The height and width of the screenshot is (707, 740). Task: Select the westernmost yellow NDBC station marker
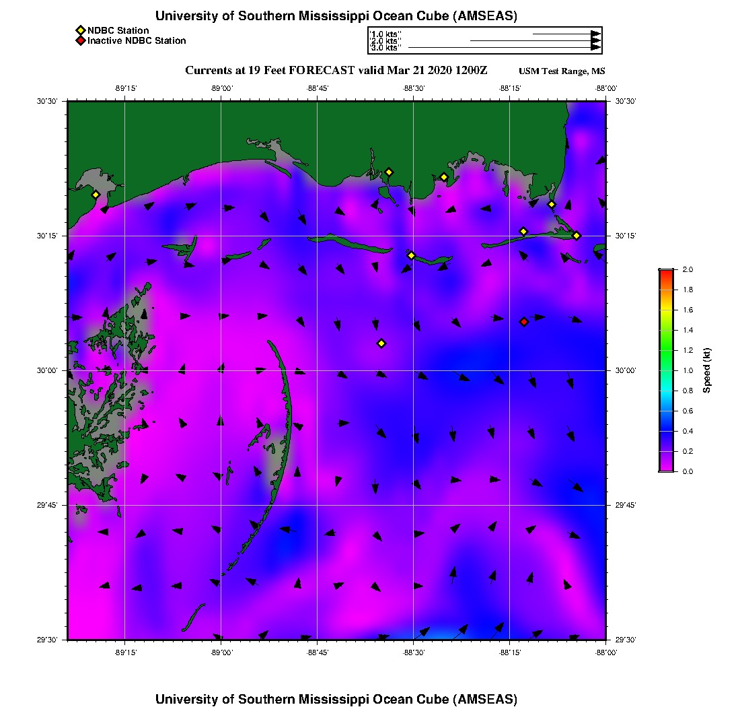(96, 195)
